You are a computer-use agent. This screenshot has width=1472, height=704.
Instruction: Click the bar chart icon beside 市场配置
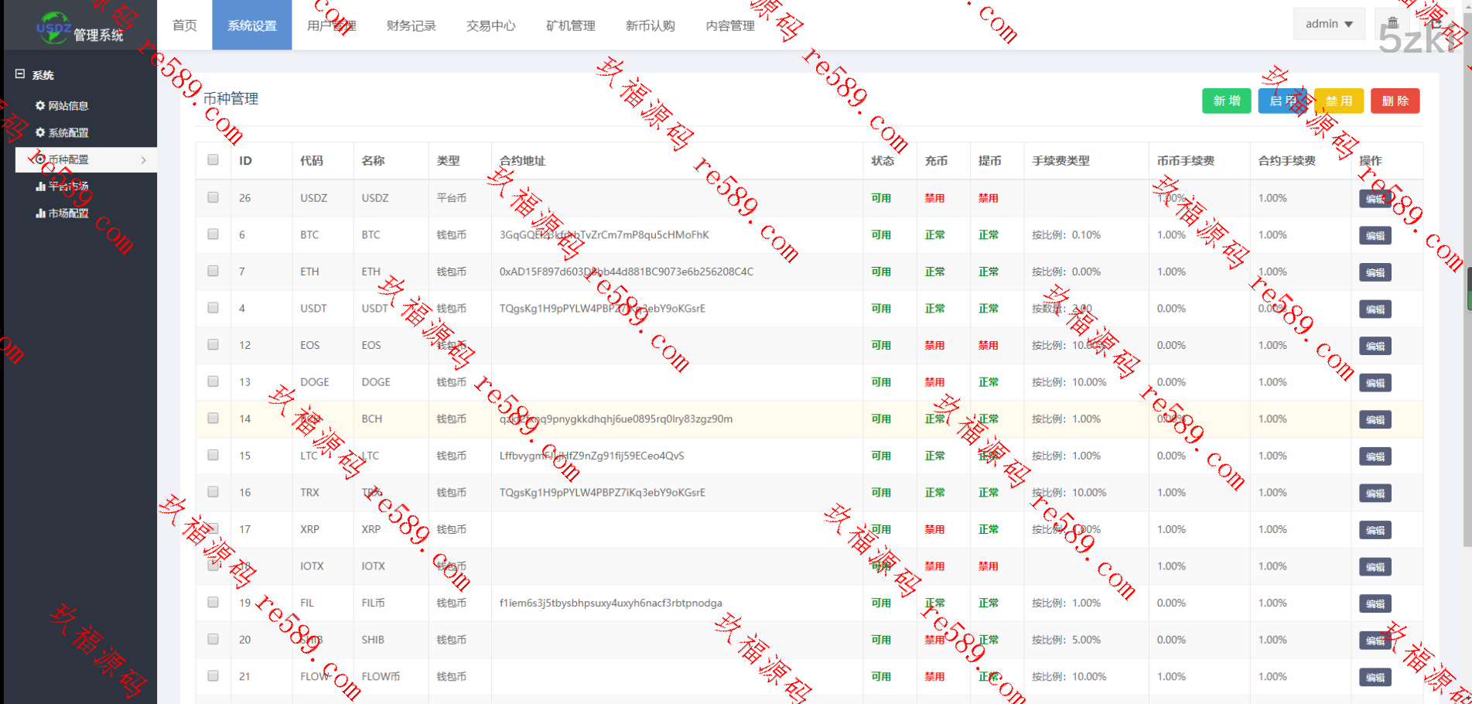tap(40, 213)
